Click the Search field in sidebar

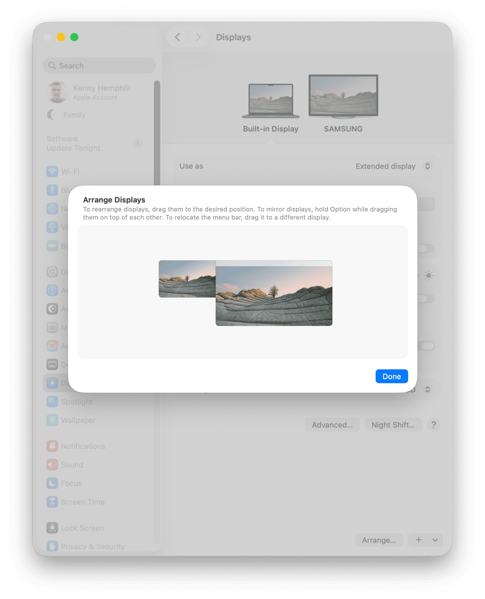(x=99, y=66)
